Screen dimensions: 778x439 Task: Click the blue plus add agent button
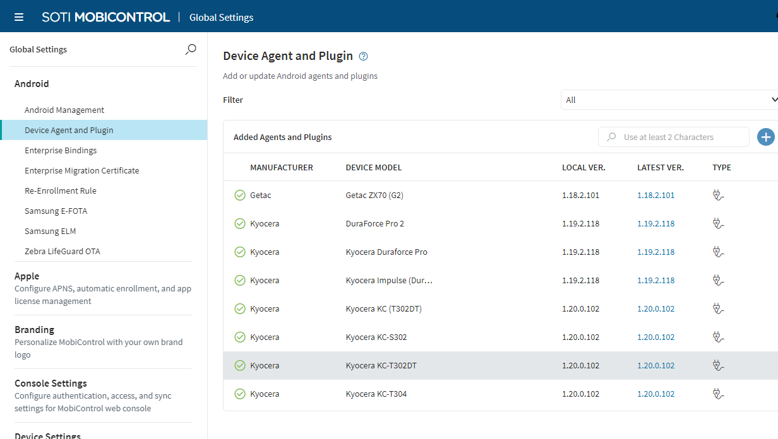click(765, 137)
